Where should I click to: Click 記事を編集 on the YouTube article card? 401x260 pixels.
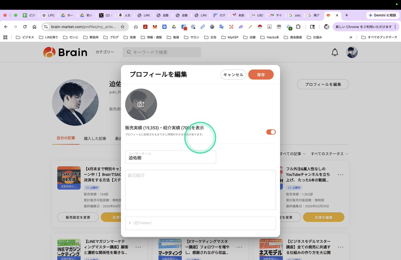(x=323, y=217)
